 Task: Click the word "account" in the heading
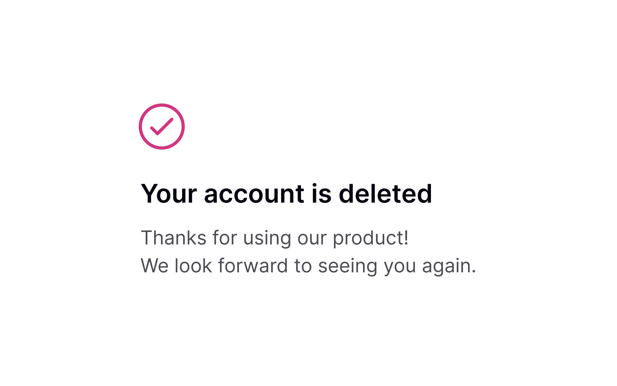254,194
